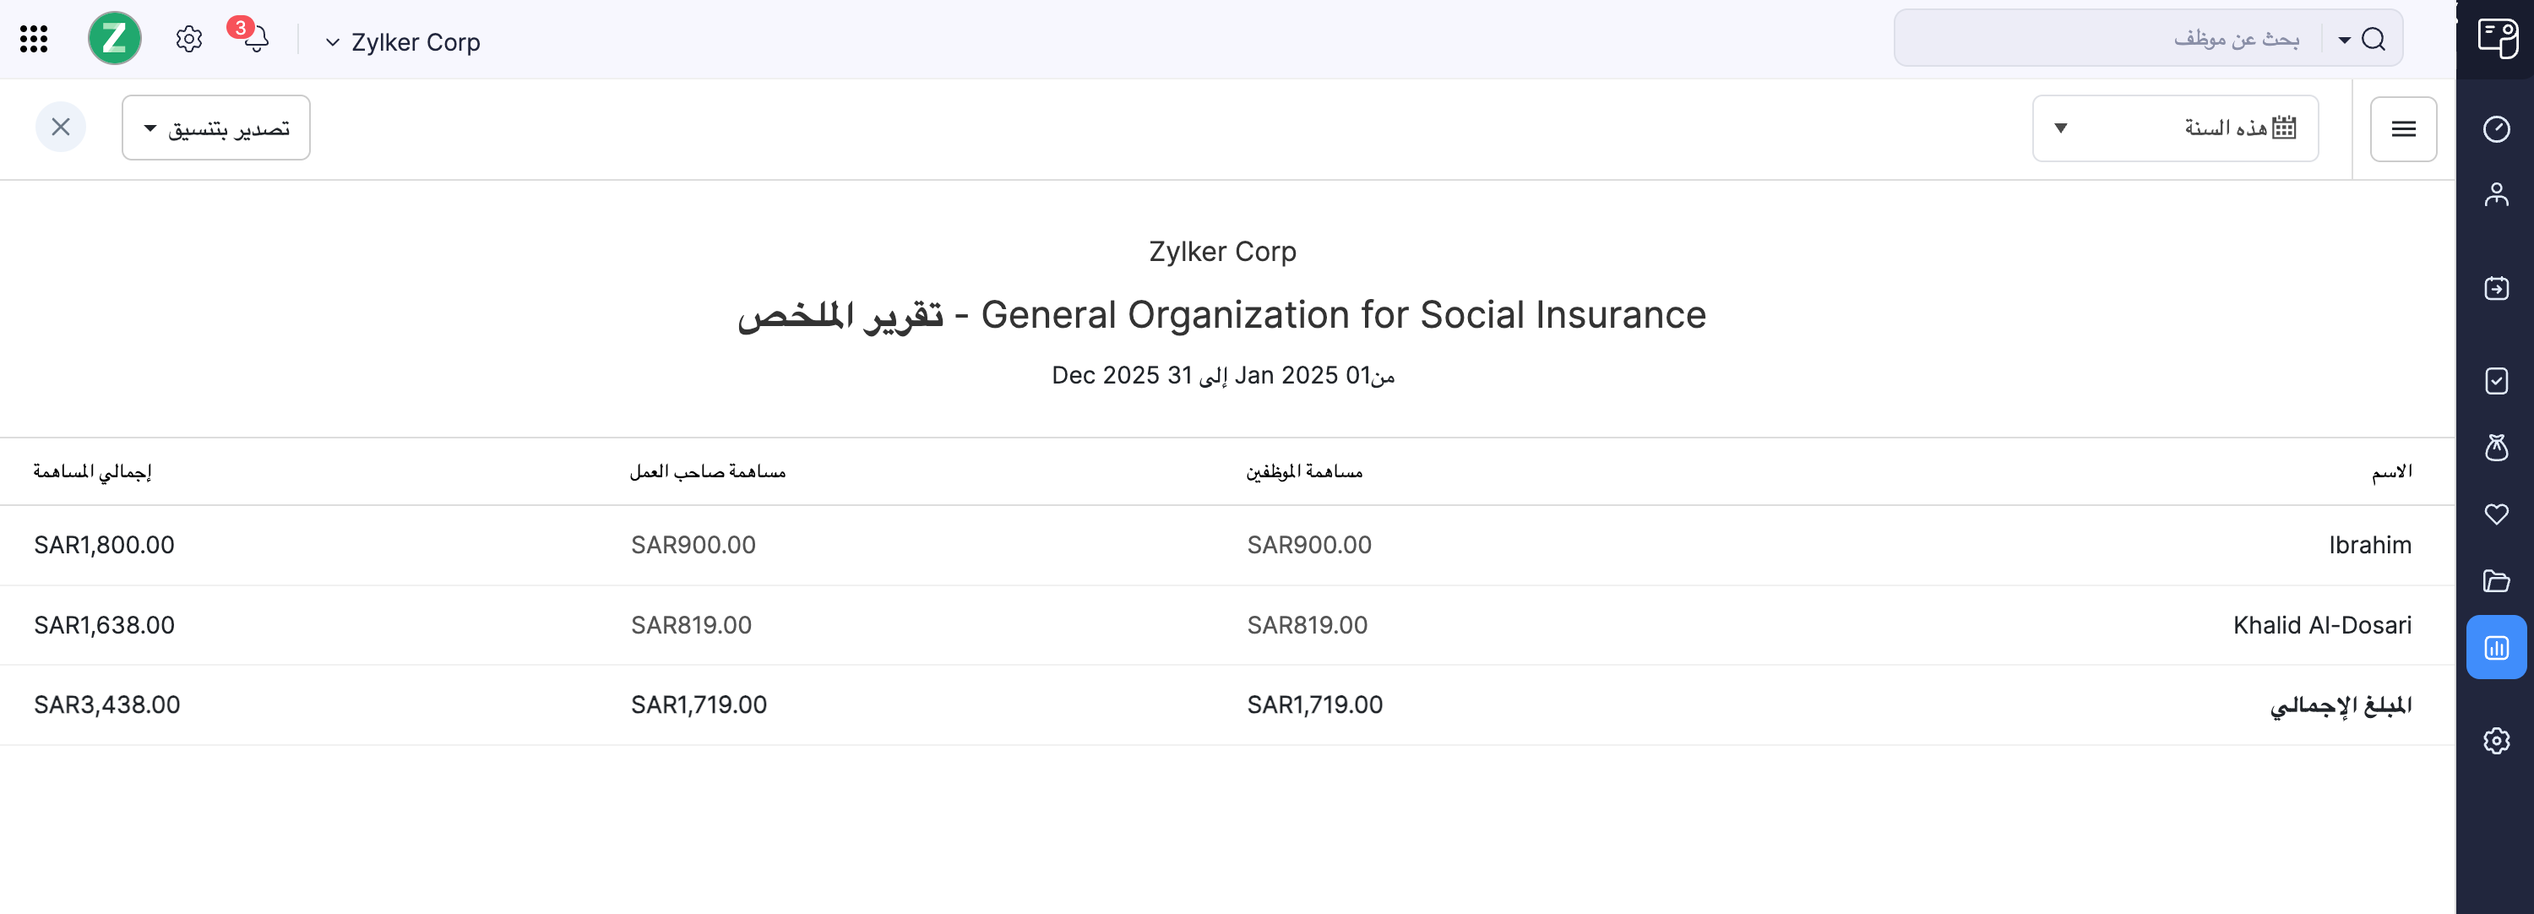Open the settings gear in top bar
Screen dimensions: 2534x914
[189, 40]
